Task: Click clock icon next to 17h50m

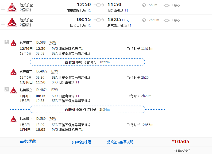Action: click(x=144, y=20)
